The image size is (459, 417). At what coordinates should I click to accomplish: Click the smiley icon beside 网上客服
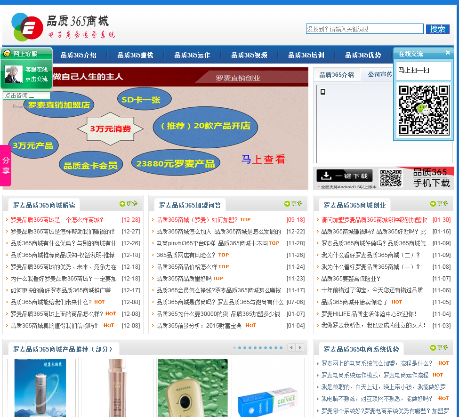point(7,53)
